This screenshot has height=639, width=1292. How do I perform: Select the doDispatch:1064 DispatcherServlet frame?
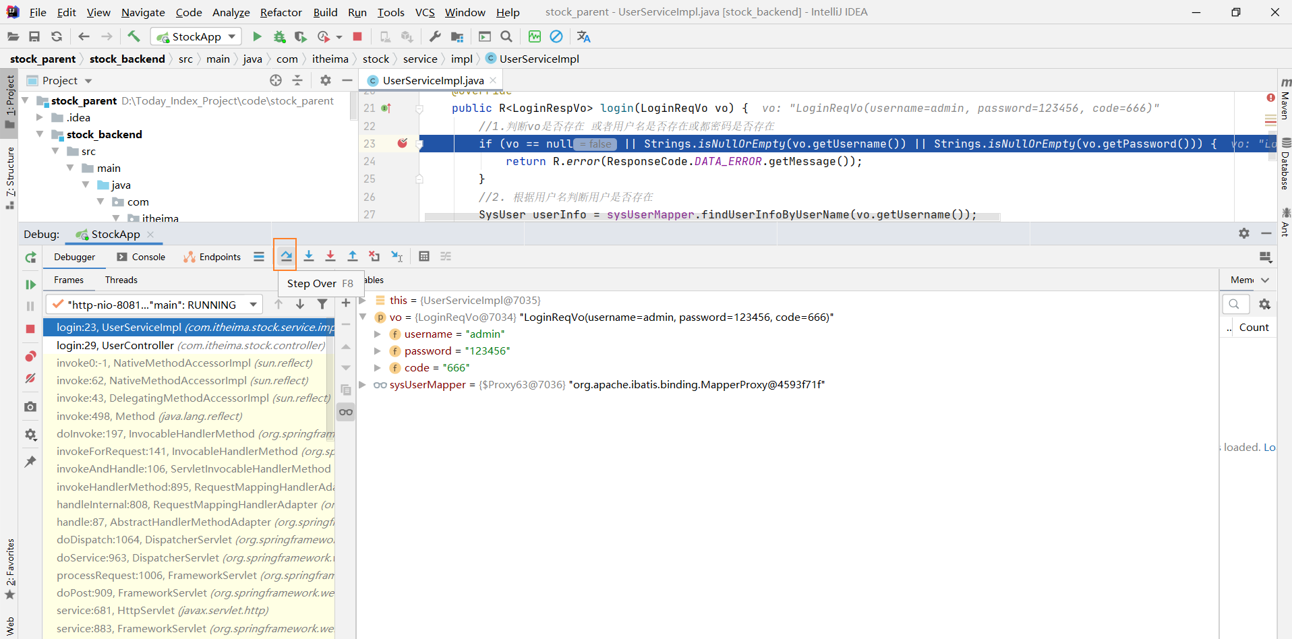pyautogui.click(x=189, y=539)
